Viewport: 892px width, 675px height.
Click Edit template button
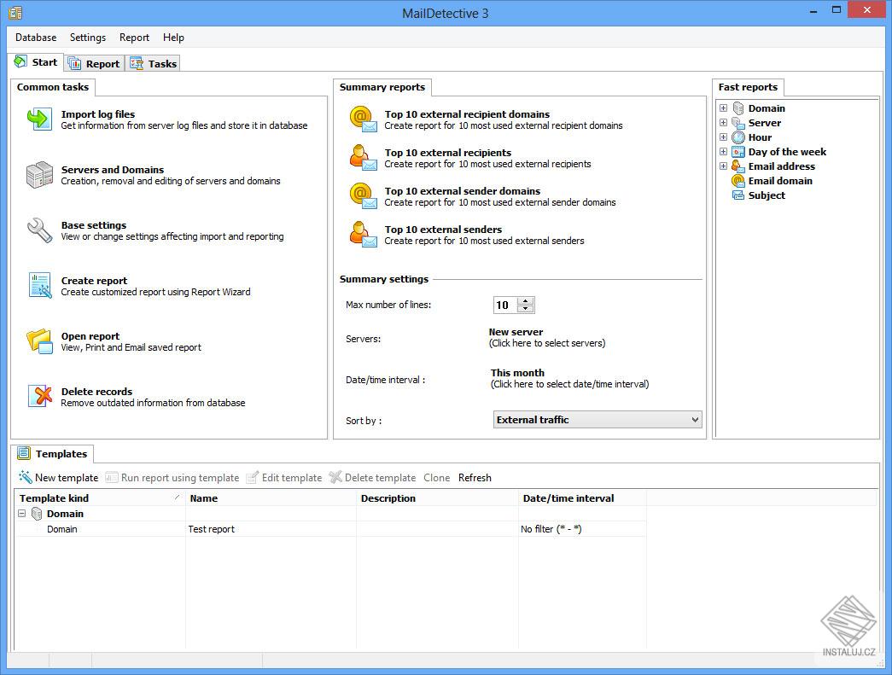(x=284, y=478)
